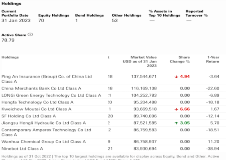Select share change value 3.05
Viewport: 226px width, 160px height.
[185, 123]
